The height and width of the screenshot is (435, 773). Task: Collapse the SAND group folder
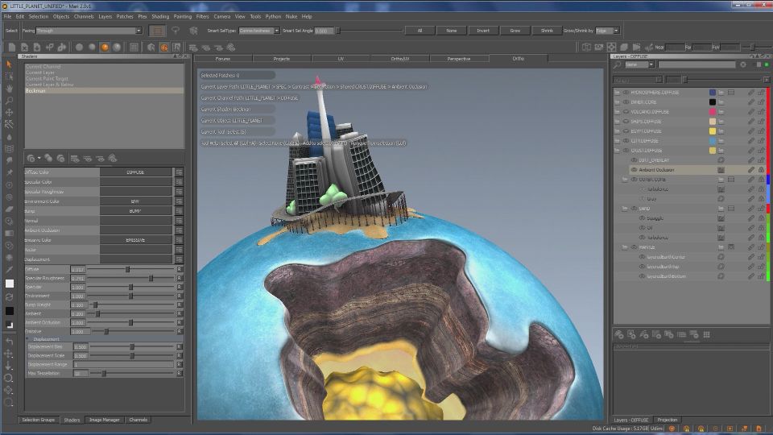pos(625,208)
